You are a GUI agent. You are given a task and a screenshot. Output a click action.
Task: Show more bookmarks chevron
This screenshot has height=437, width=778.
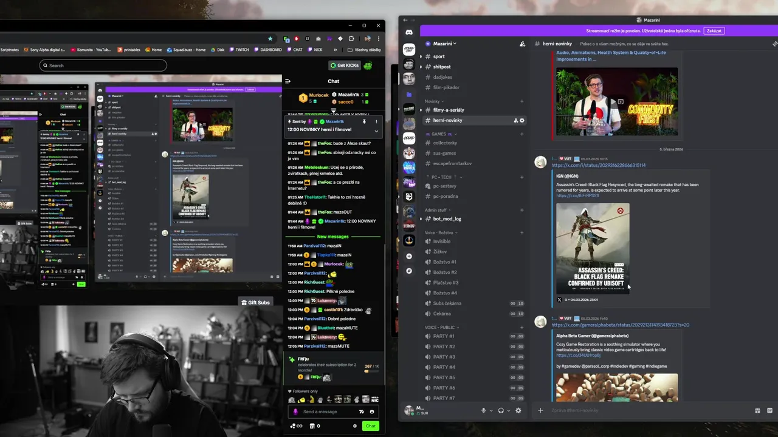(336, 50)
